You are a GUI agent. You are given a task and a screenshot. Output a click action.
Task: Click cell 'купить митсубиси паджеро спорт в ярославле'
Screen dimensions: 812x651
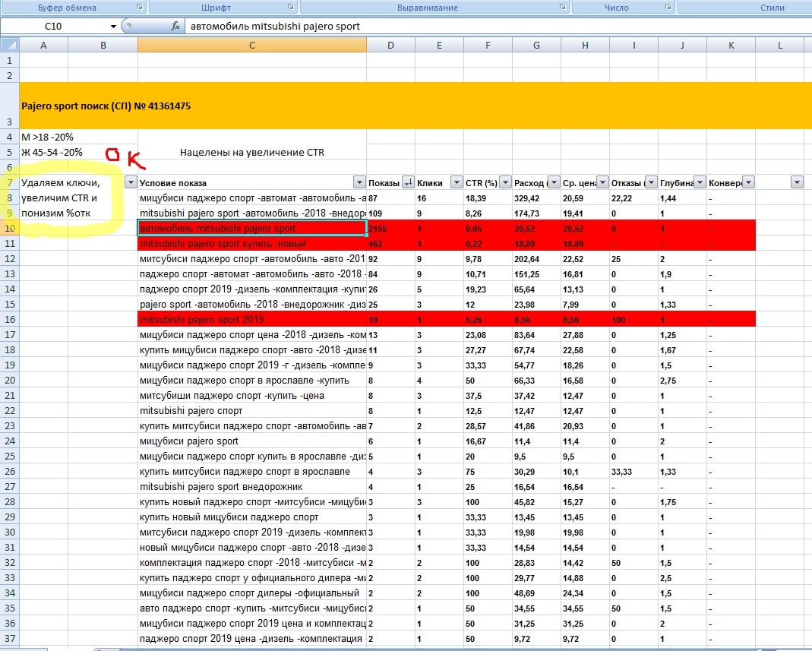[252, 471]
